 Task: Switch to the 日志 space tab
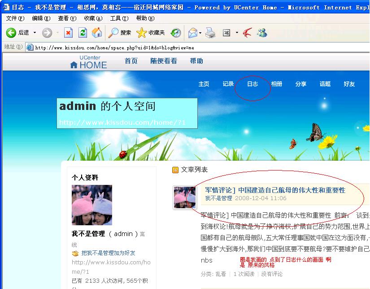coord(252,84)
